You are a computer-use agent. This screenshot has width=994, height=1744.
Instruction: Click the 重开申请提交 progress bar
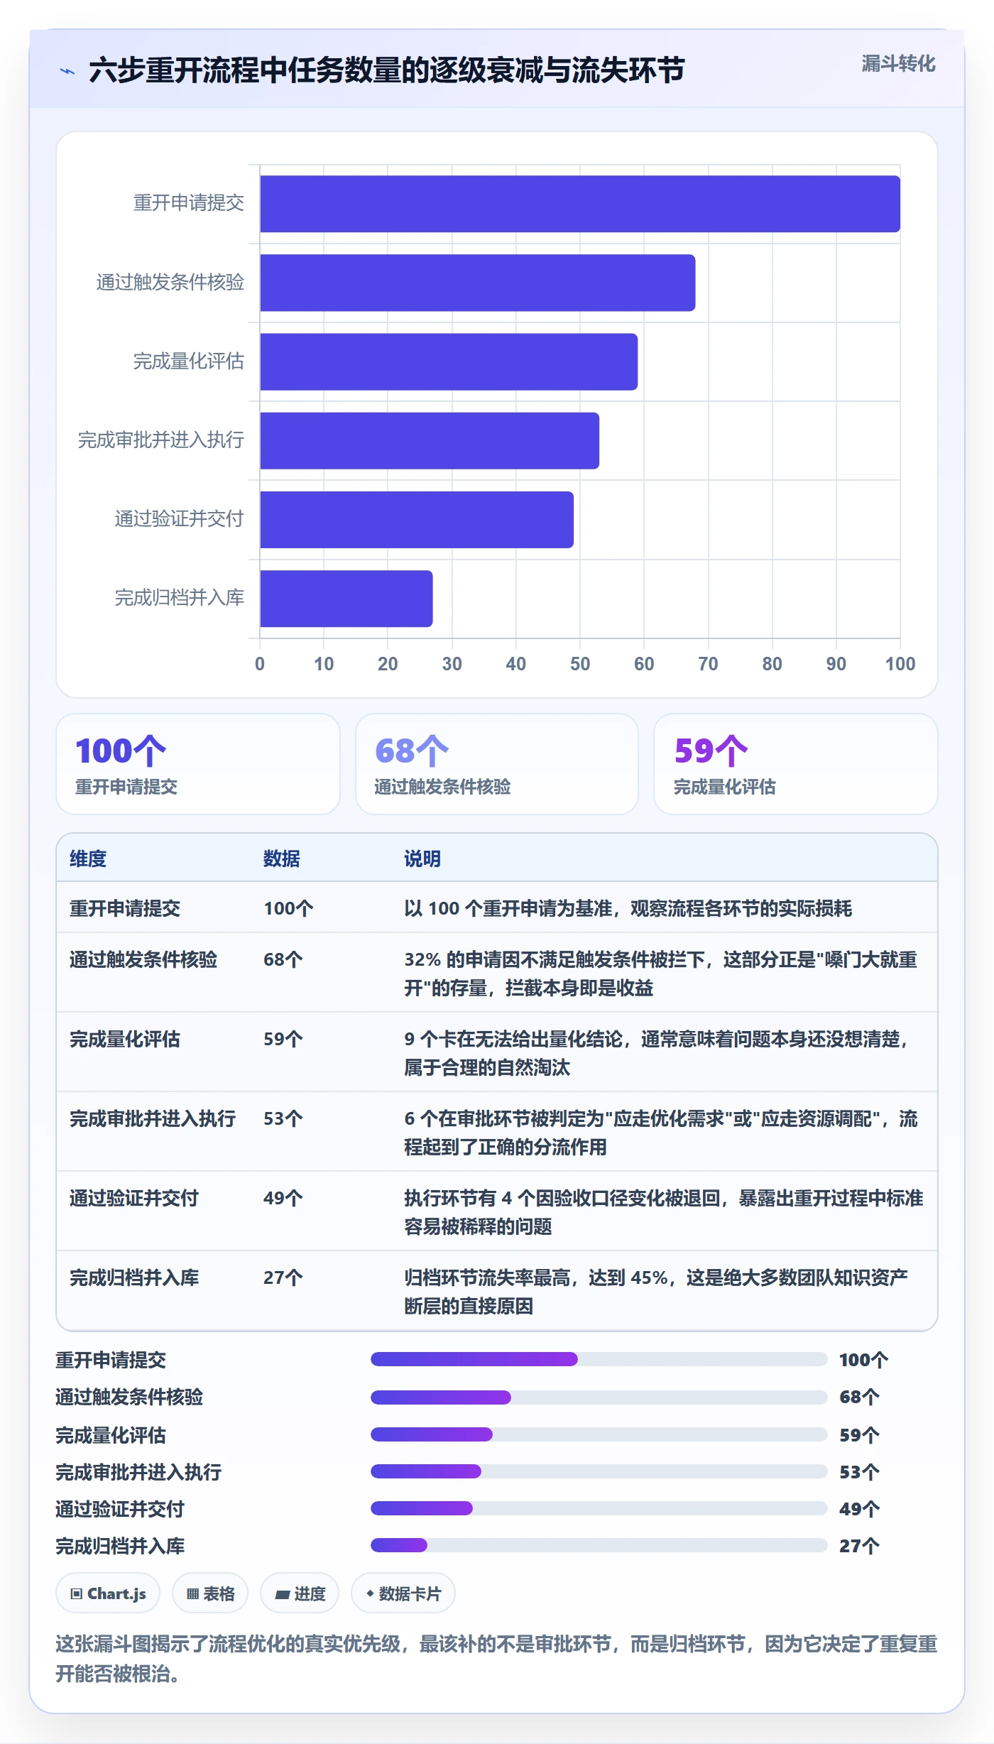(599, 1359)
